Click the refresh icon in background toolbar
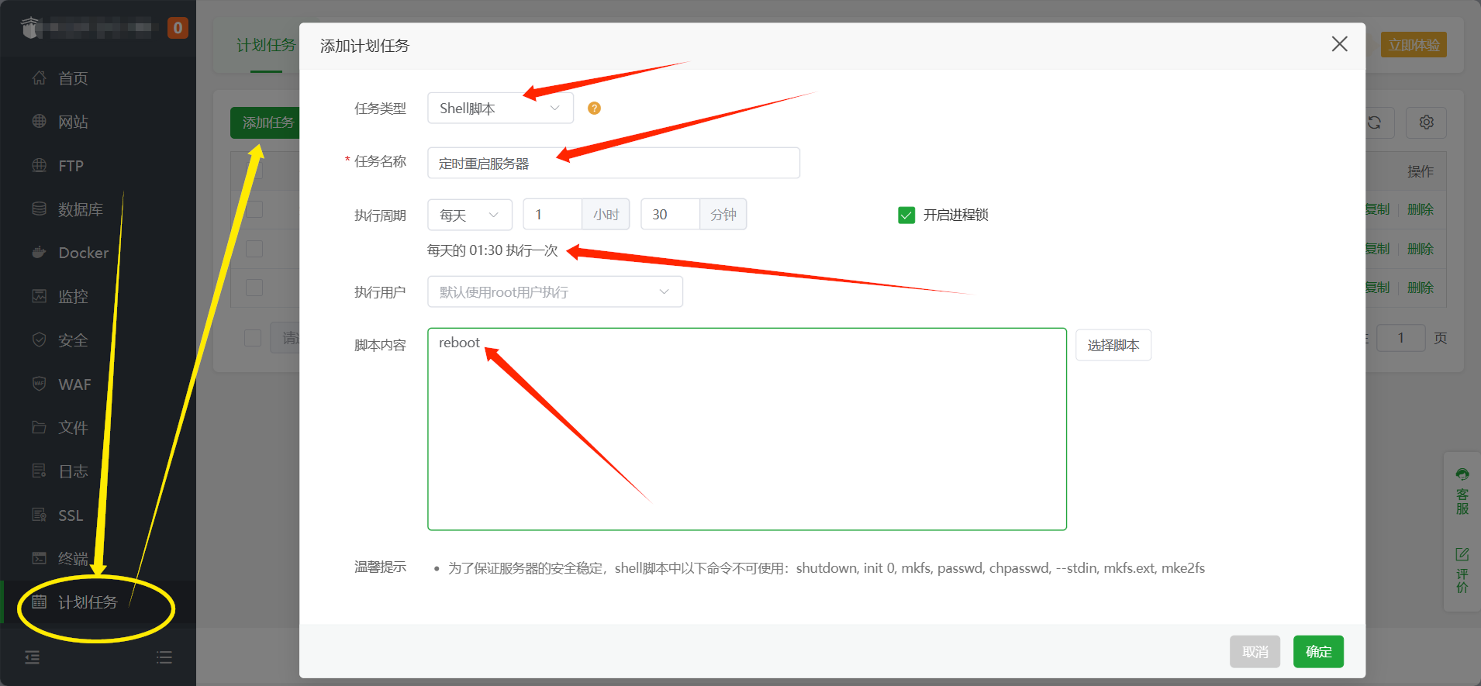1481x686 pixels. [x=1374, y=122]
